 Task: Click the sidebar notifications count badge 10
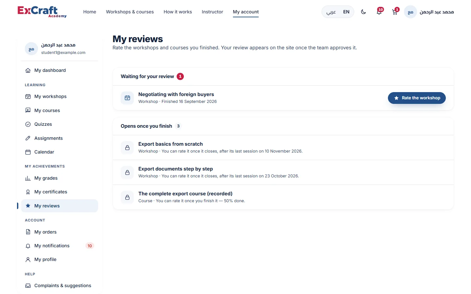tap(90, 246)
